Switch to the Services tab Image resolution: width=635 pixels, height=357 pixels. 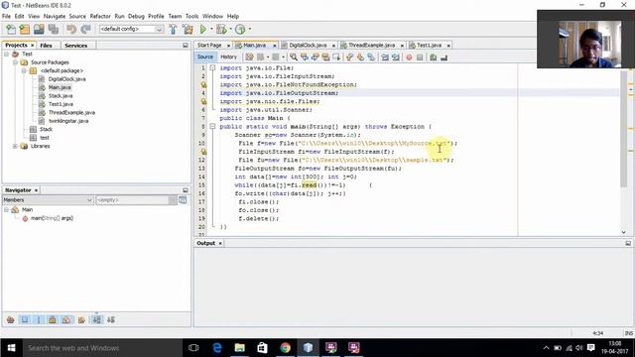pos(76,46)
